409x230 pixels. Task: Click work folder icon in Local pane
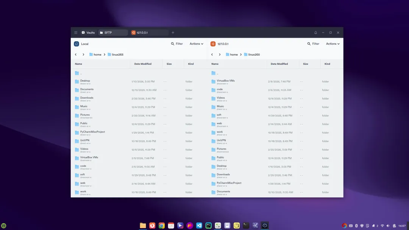coord(77,192)
